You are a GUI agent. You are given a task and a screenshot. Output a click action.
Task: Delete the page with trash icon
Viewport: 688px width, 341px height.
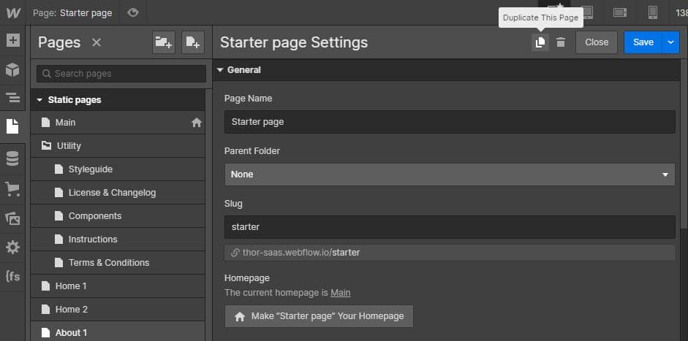(x=561, y=42)
